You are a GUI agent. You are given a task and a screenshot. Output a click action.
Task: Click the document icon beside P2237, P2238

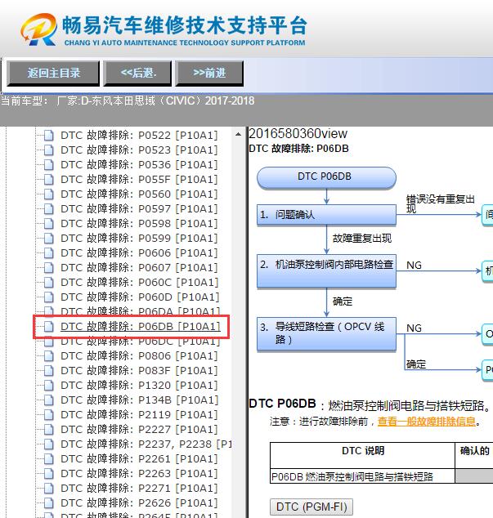48,444
